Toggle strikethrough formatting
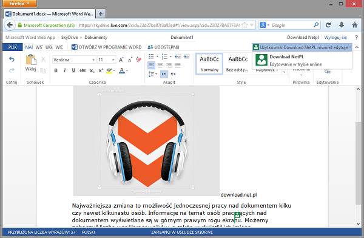364x238 pixels. pos(83,70)
